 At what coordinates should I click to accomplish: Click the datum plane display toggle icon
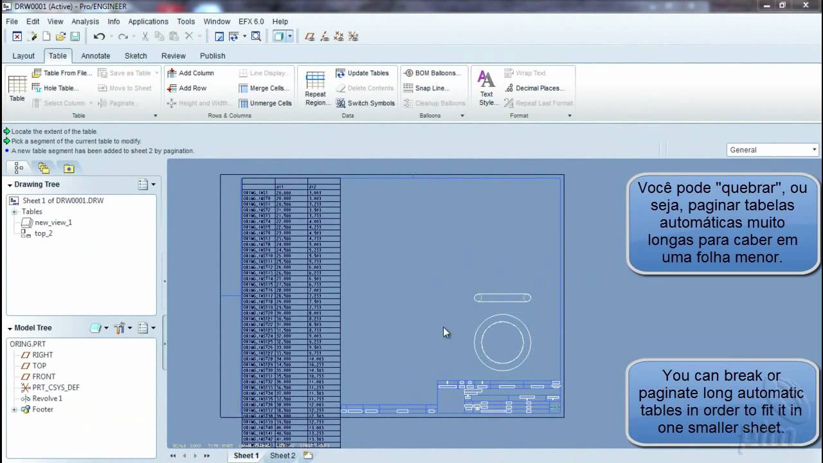coord(310,37)
